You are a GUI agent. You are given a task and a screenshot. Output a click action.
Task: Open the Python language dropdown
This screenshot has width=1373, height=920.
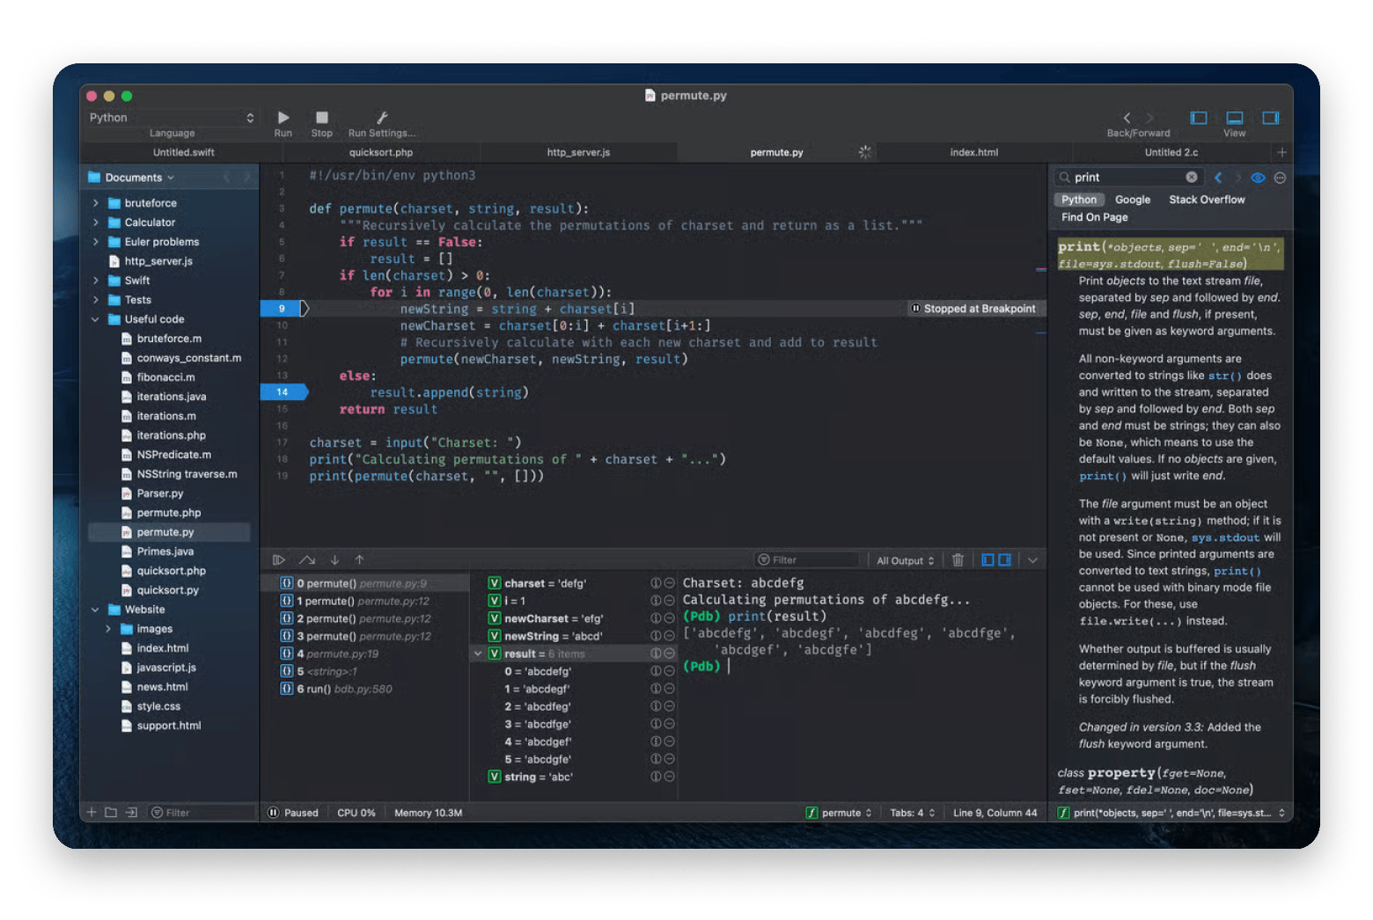[x=172, y=118]
